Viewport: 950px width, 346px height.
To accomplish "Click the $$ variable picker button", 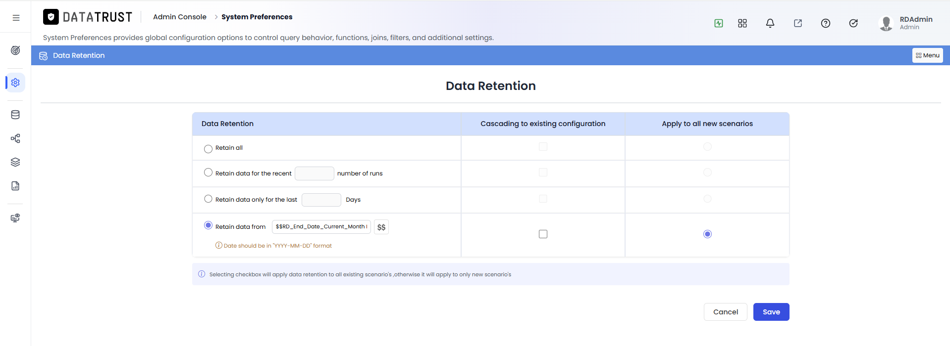I will coord(381,227).
